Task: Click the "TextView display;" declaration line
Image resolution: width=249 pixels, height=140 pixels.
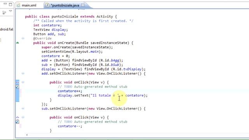Action: pyautogui.click(x=51, y=30)
